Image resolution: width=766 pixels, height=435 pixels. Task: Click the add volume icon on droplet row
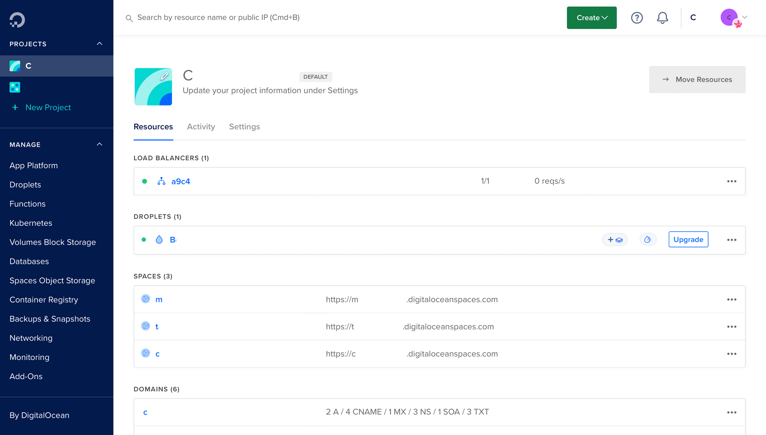pyautogui.click(x=615, y=240)
